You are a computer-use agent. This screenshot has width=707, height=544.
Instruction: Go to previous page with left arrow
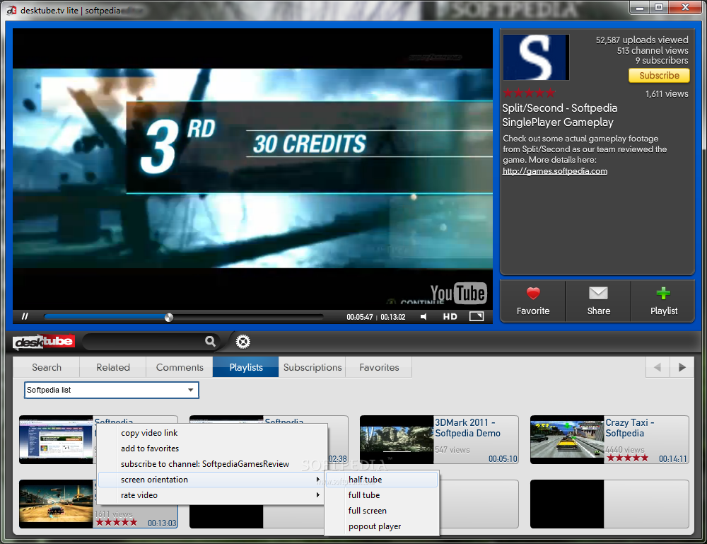pos(658,367)
